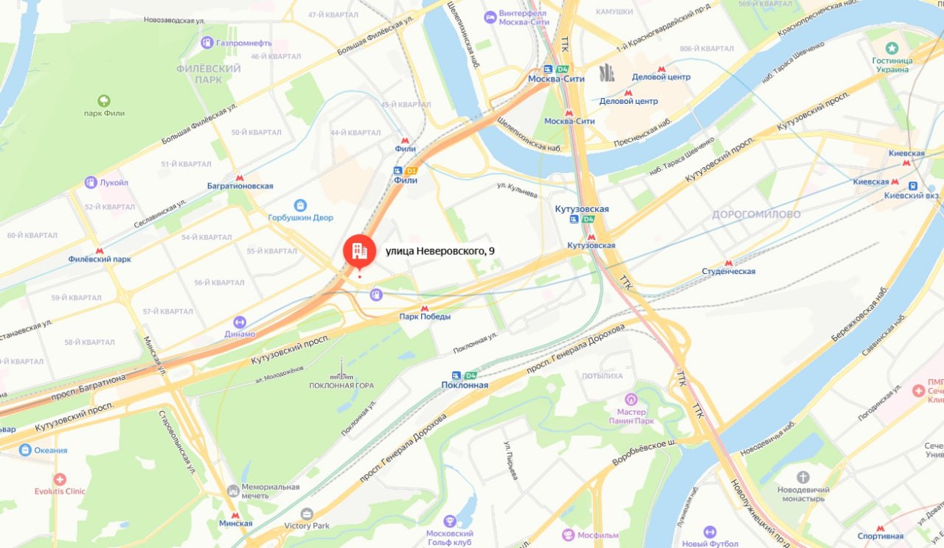Screen dimensions: 944x548
Task: Click the Винтерфелл Москва-Сити icon
Action: [490, 16]
